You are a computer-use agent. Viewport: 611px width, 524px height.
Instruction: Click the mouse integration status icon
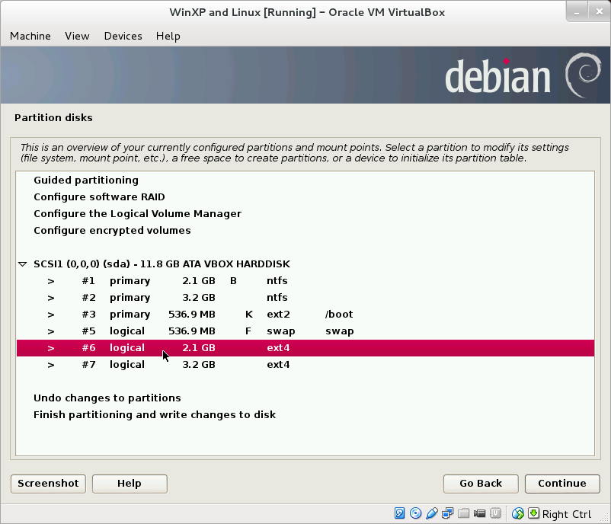click(x=517, y=513)
